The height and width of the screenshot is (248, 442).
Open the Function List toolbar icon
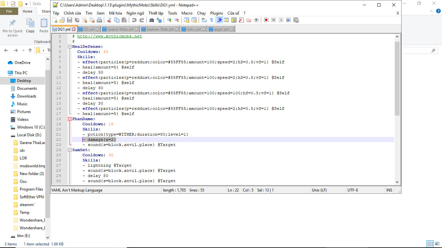pyautogui.click(x=241, y=20)
